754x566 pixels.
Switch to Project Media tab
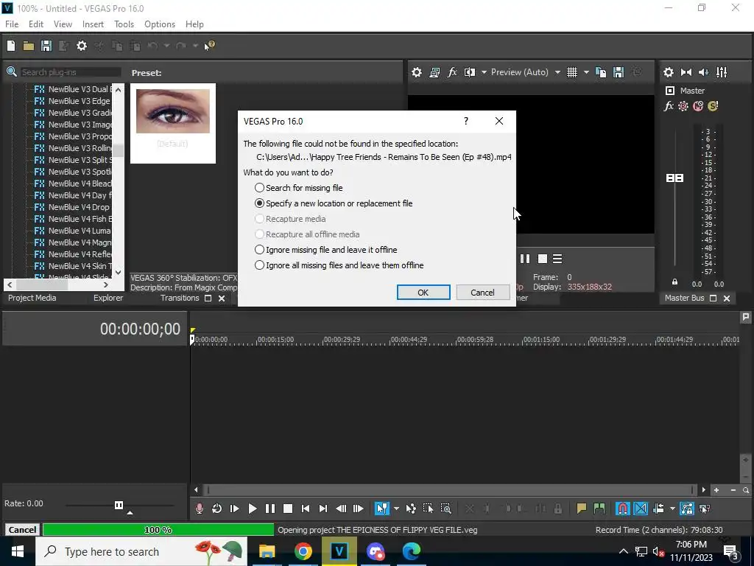coord(32,298)
